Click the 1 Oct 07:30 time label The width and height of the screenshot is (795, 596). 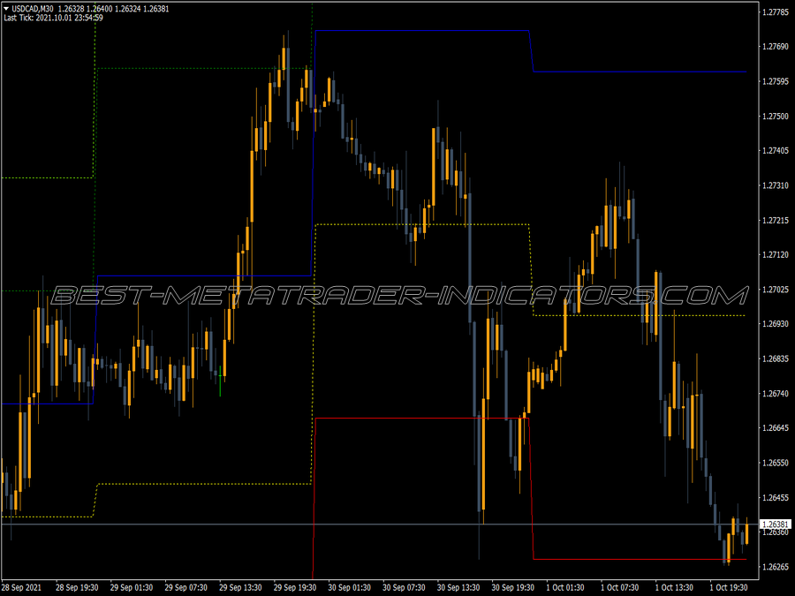[x=619, y=587]
